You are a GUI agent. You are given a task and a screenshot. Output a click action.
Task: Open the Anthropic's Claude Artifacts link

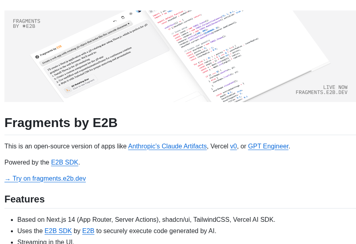167,146
